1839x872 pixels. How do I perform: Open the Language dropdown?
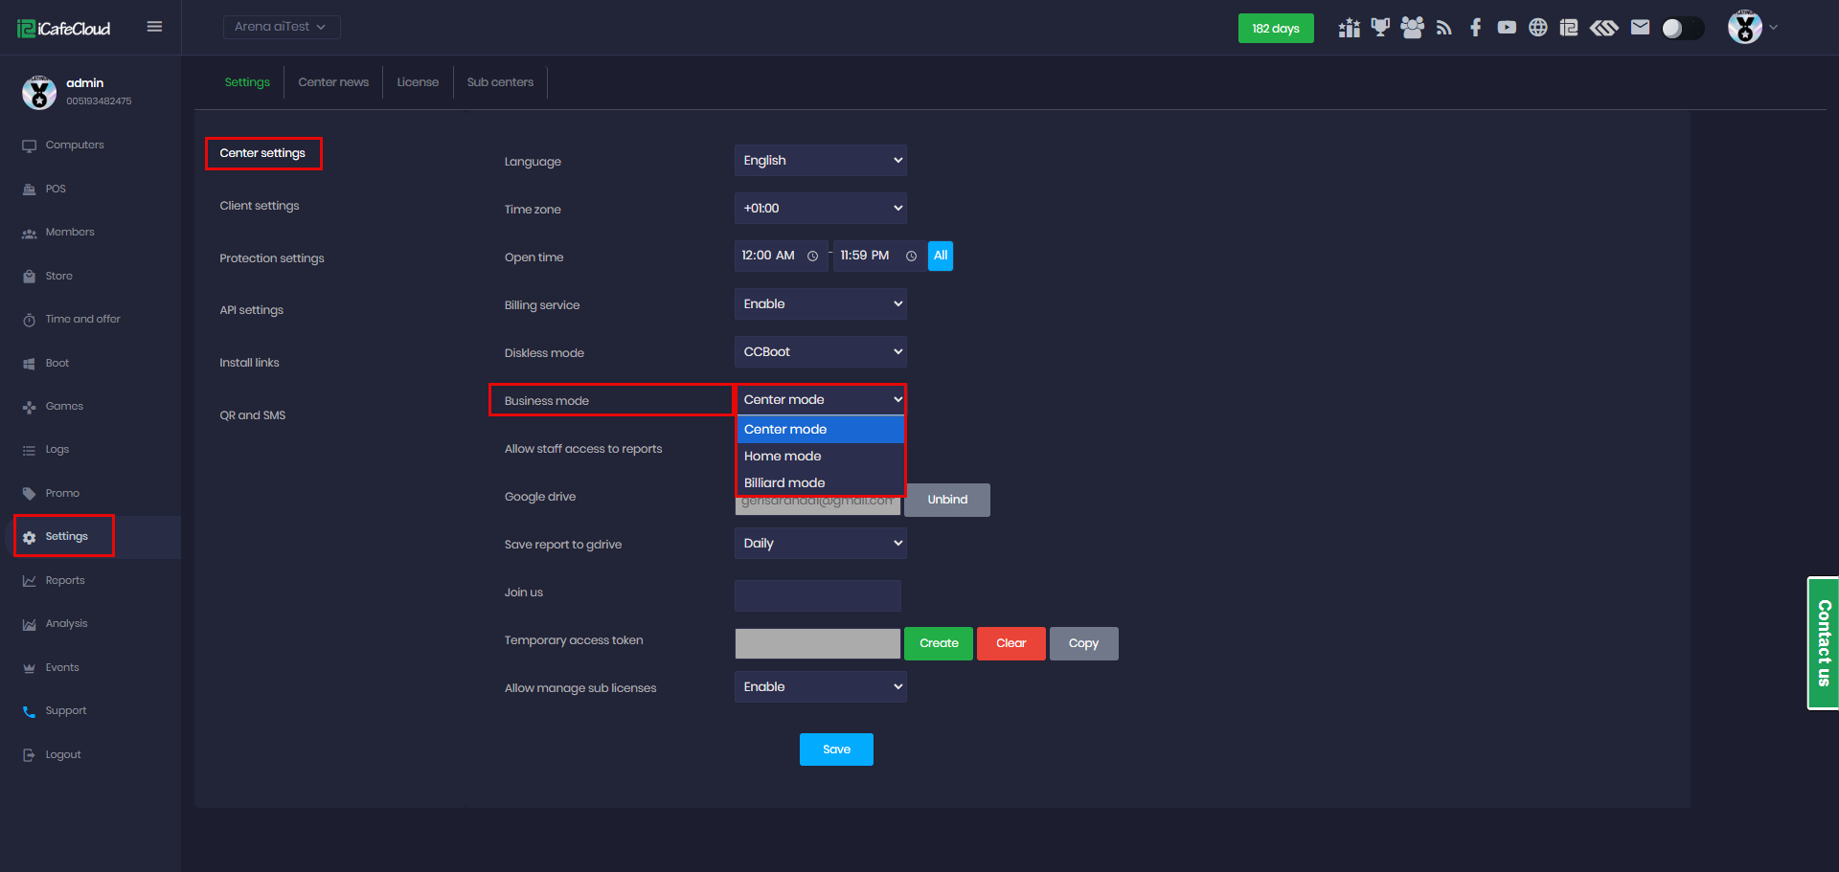click(x=820, y=161)
